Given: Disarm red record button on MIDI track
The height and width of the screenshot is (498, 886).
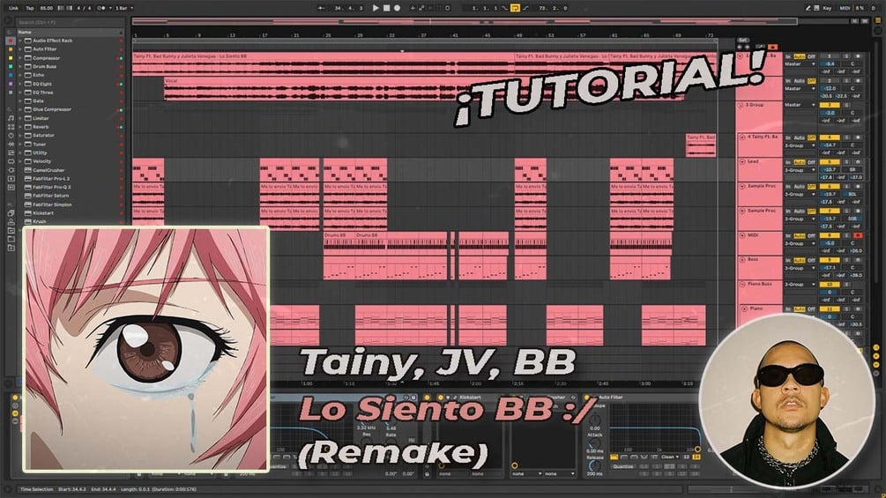Looking at the screenshot, I should click(x=858, y=235).
